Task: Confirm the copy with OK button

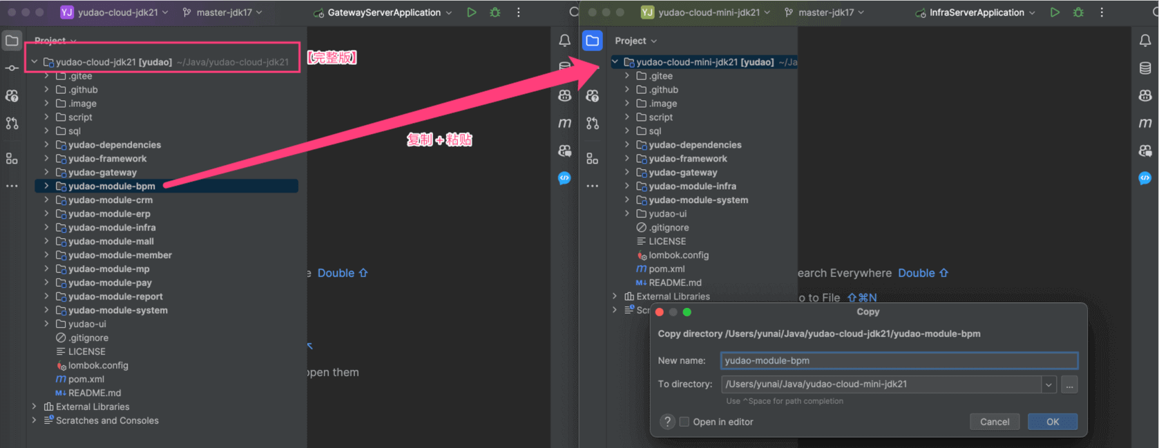Action: click(1052, 422)
